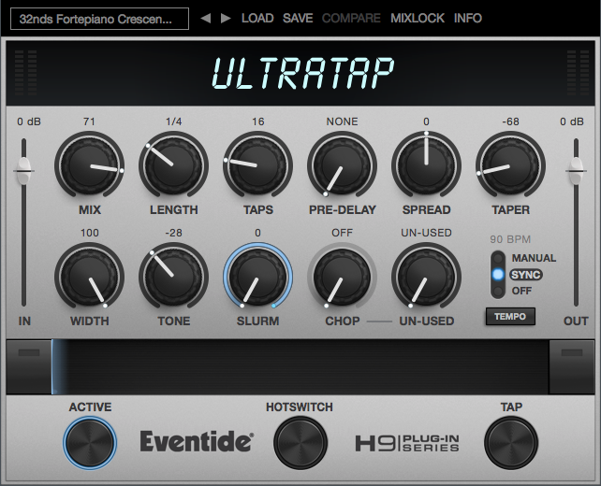Click the SPREAD value 0
The height and width of the screenshot is (486, 601).
tap(426, 121)
